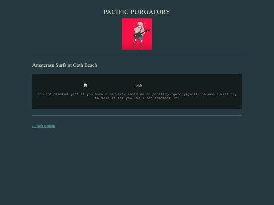Click the 'bleh' image alt text
The height and width of the screenshot is (205, 274).
[x=139, y=85]
